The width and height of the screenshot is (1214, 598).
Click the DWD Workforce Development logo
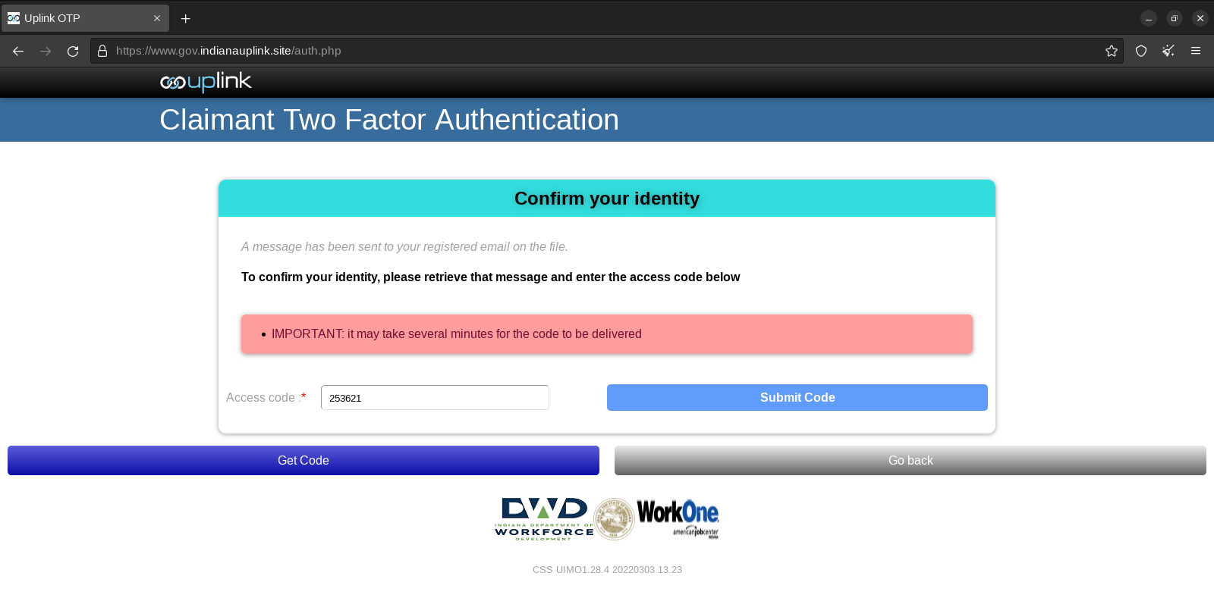(543, 518)
